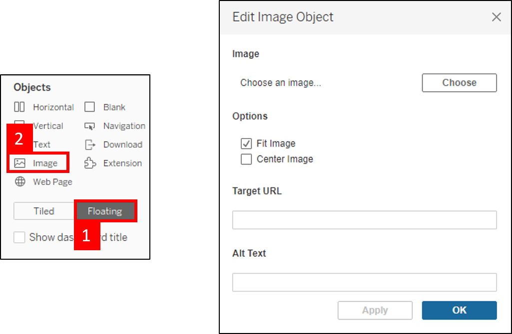Viewport: 512px width, 334px height.
Task: Choose the Image object icon
Action: [20, 163]
